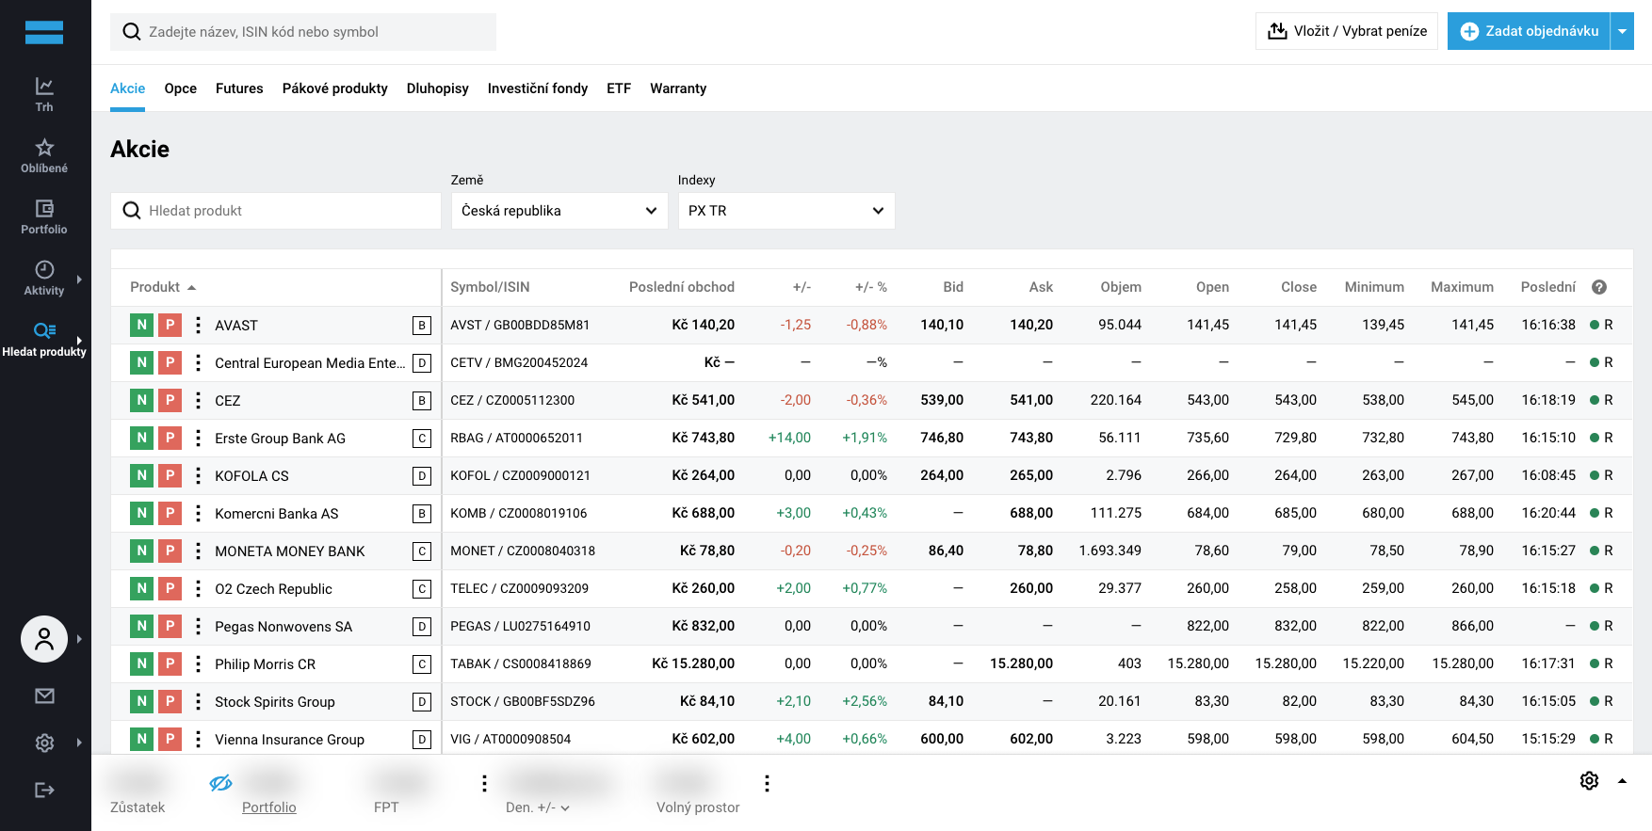Viewport: 1652px width, 831px height.
Task: Sell AVAST with red P button
Action: click(170, 325)
